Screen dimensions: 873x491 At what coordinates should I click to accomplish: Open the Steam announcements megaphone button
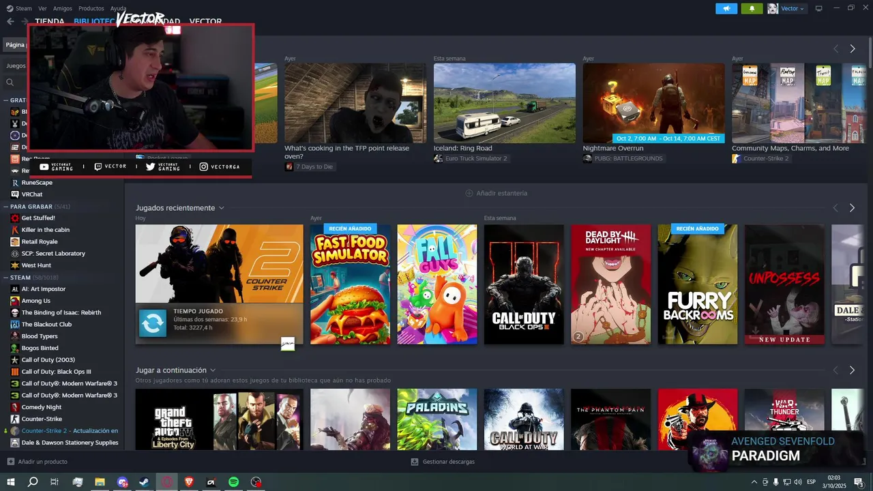coord(726,8)
